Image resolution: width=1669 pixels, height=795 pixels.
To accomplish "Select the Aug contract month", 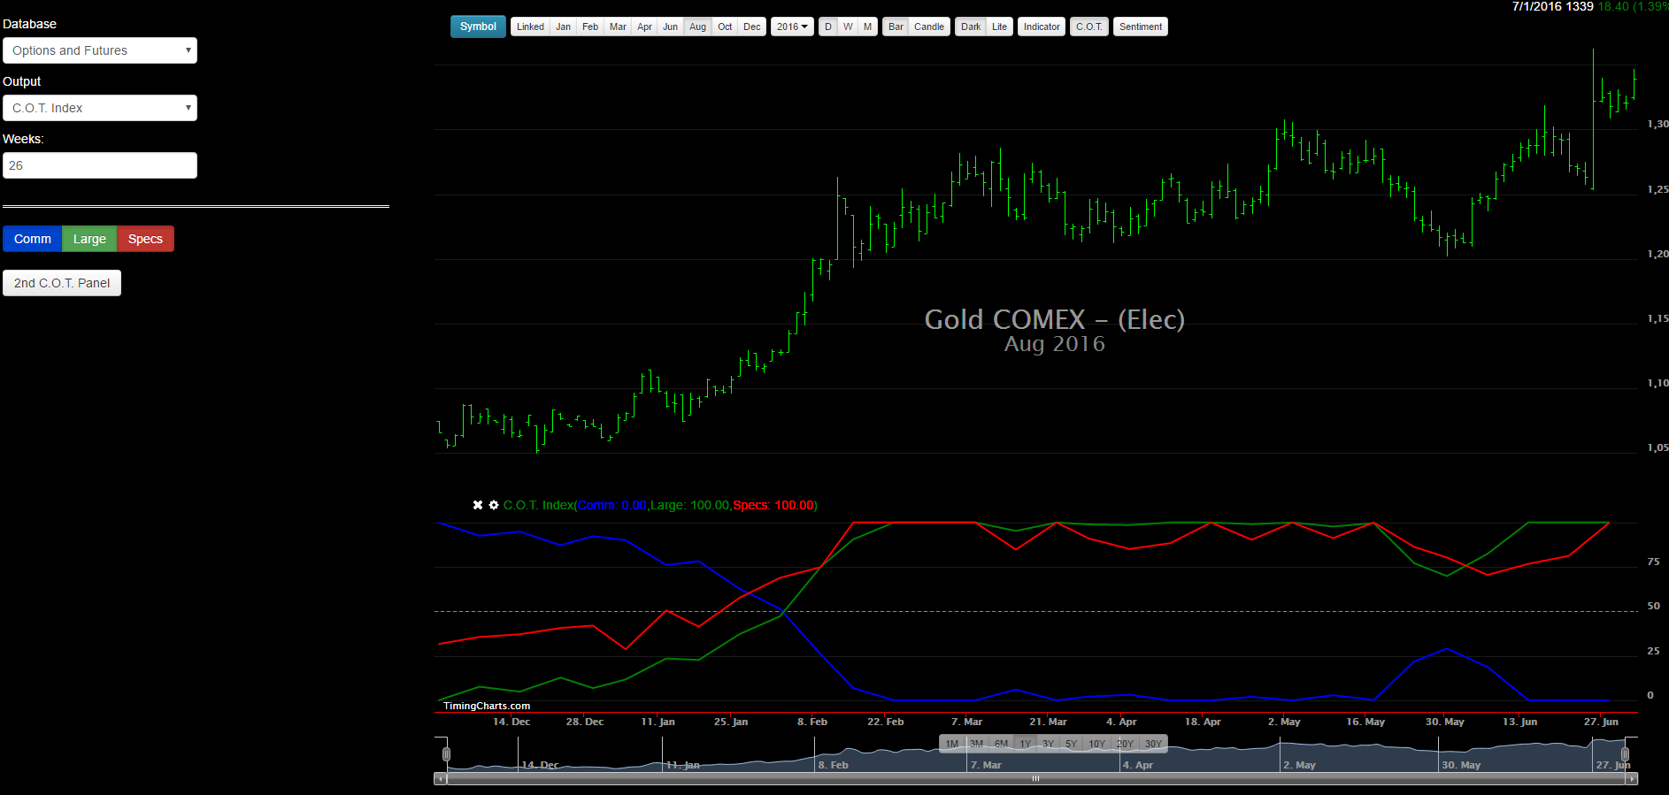I will tap(697, 27).
